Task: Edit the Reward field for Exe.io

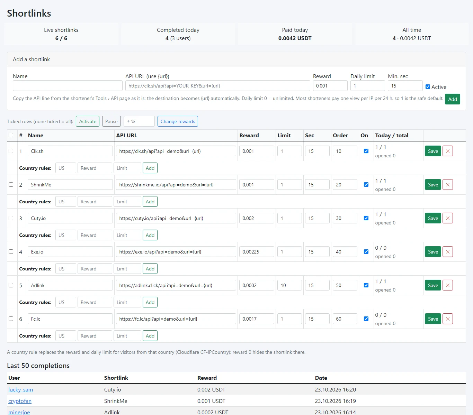Action: click(x=257, y=252)
